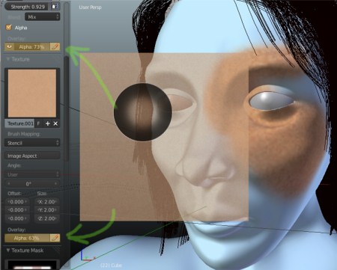The height and width of the screenshot is (270, 337).
Task: Unlink Texture.001 with the X icon
Action: (x=55, y=123)
